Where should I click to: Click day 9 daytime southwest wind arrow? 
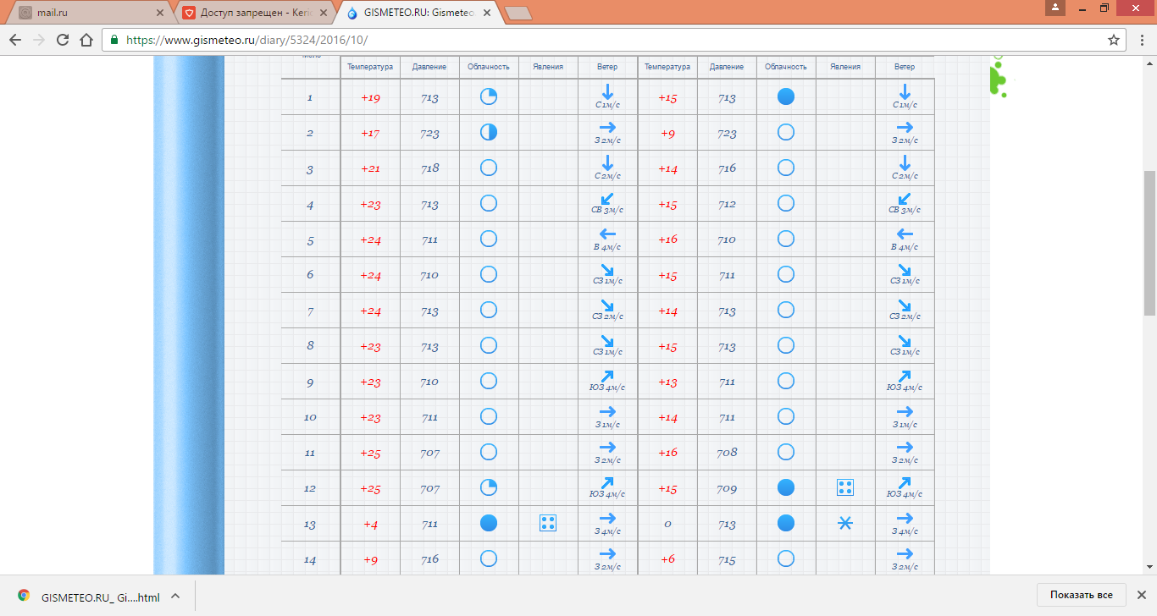coord(607,376)
